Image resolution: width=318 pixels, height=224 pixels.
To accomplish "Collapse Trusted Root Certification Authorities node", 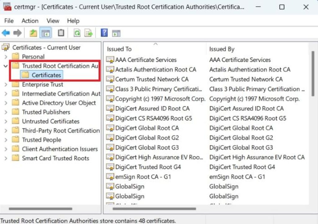I will click(6, 66).
